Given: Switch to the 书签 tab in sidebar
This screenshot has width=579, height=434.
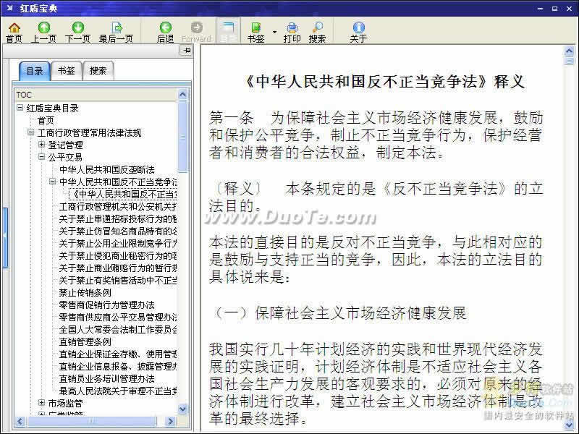Looking at the screenshot, I should (x=66, y=71).
